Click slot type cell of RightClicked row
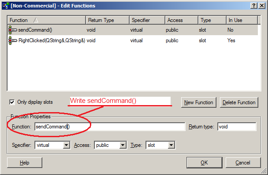Screen dimensions: 268x175 (202, 40)
